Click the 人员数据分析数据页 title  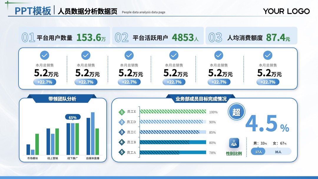coord(87,11)
